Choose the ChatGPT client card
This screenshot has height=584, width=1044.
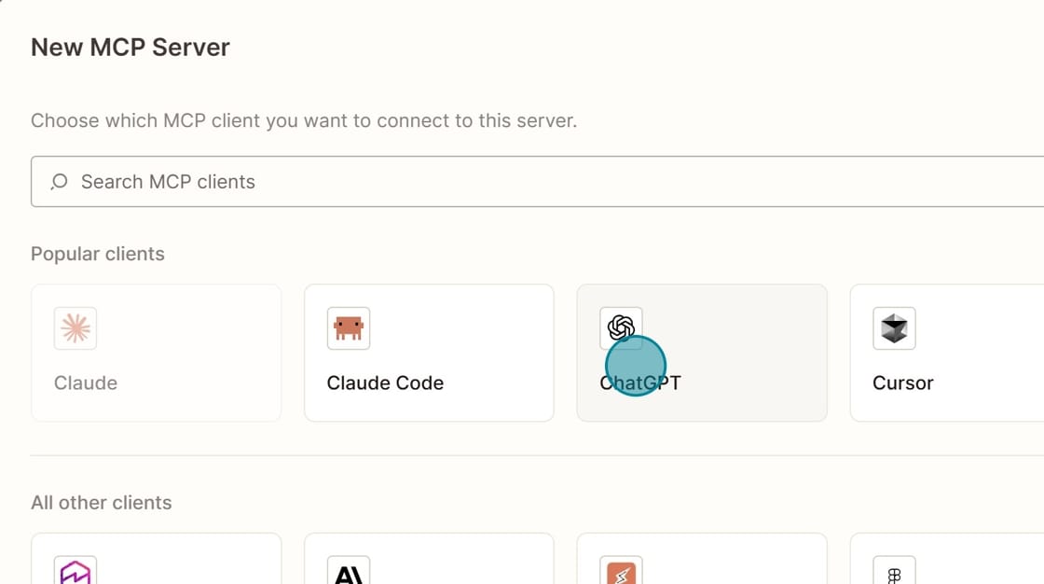pyautogui.click(x=702, y=353)
